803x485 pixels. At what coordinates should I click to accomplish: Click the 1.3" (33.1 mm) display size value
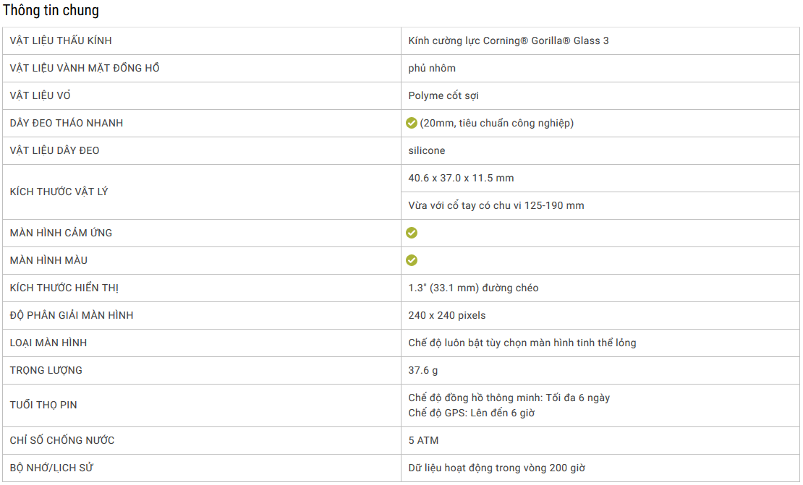pyautogui.click(x=473, y=288)
